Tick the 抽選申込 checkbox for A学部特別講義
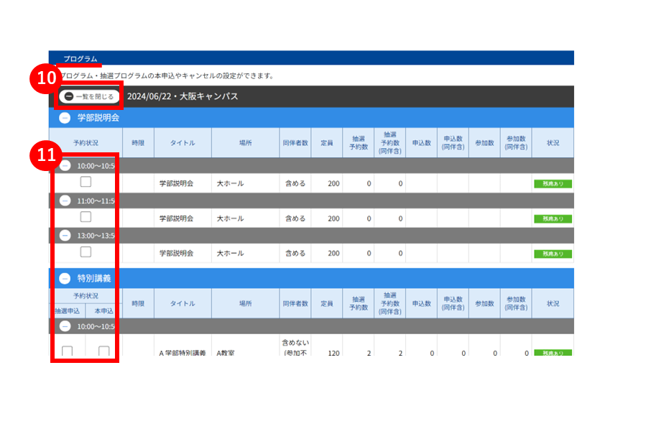The height and width of the screenshot is (429, 651). (68, 351)
